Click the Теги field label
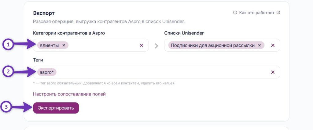Viewport: 313px width, 130px height. coord(38,60)
